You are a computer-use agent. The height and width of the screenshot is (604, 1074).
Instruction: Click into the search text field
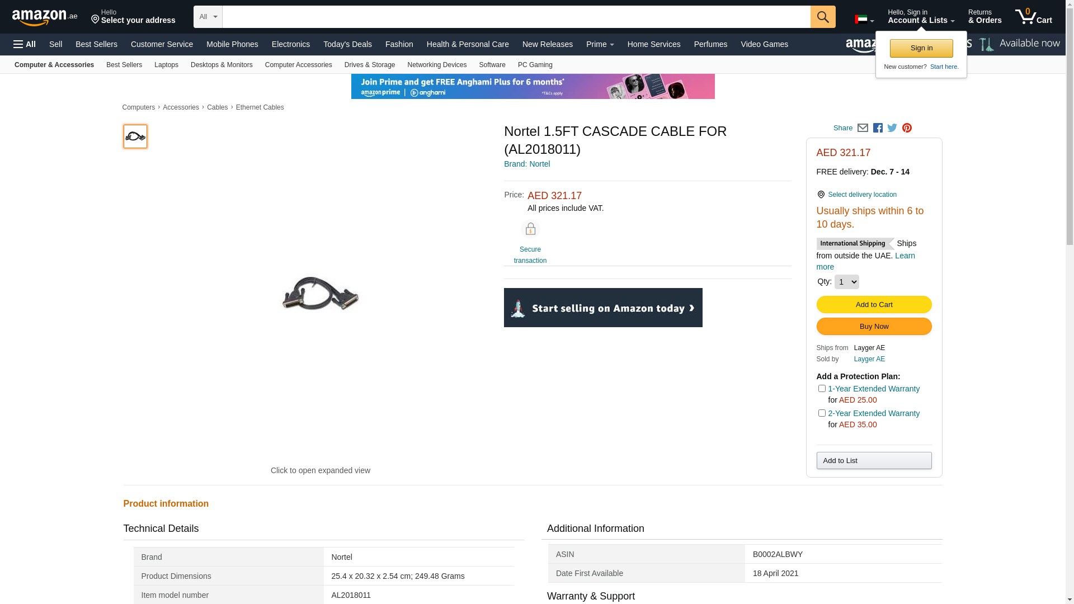[x=516, y=17]
